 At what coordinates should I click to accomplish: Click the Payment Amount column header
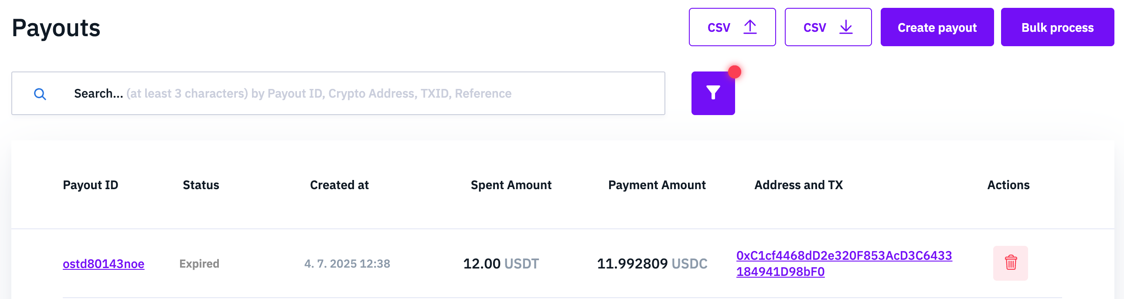pyautogui.click(x=657, y=185)
